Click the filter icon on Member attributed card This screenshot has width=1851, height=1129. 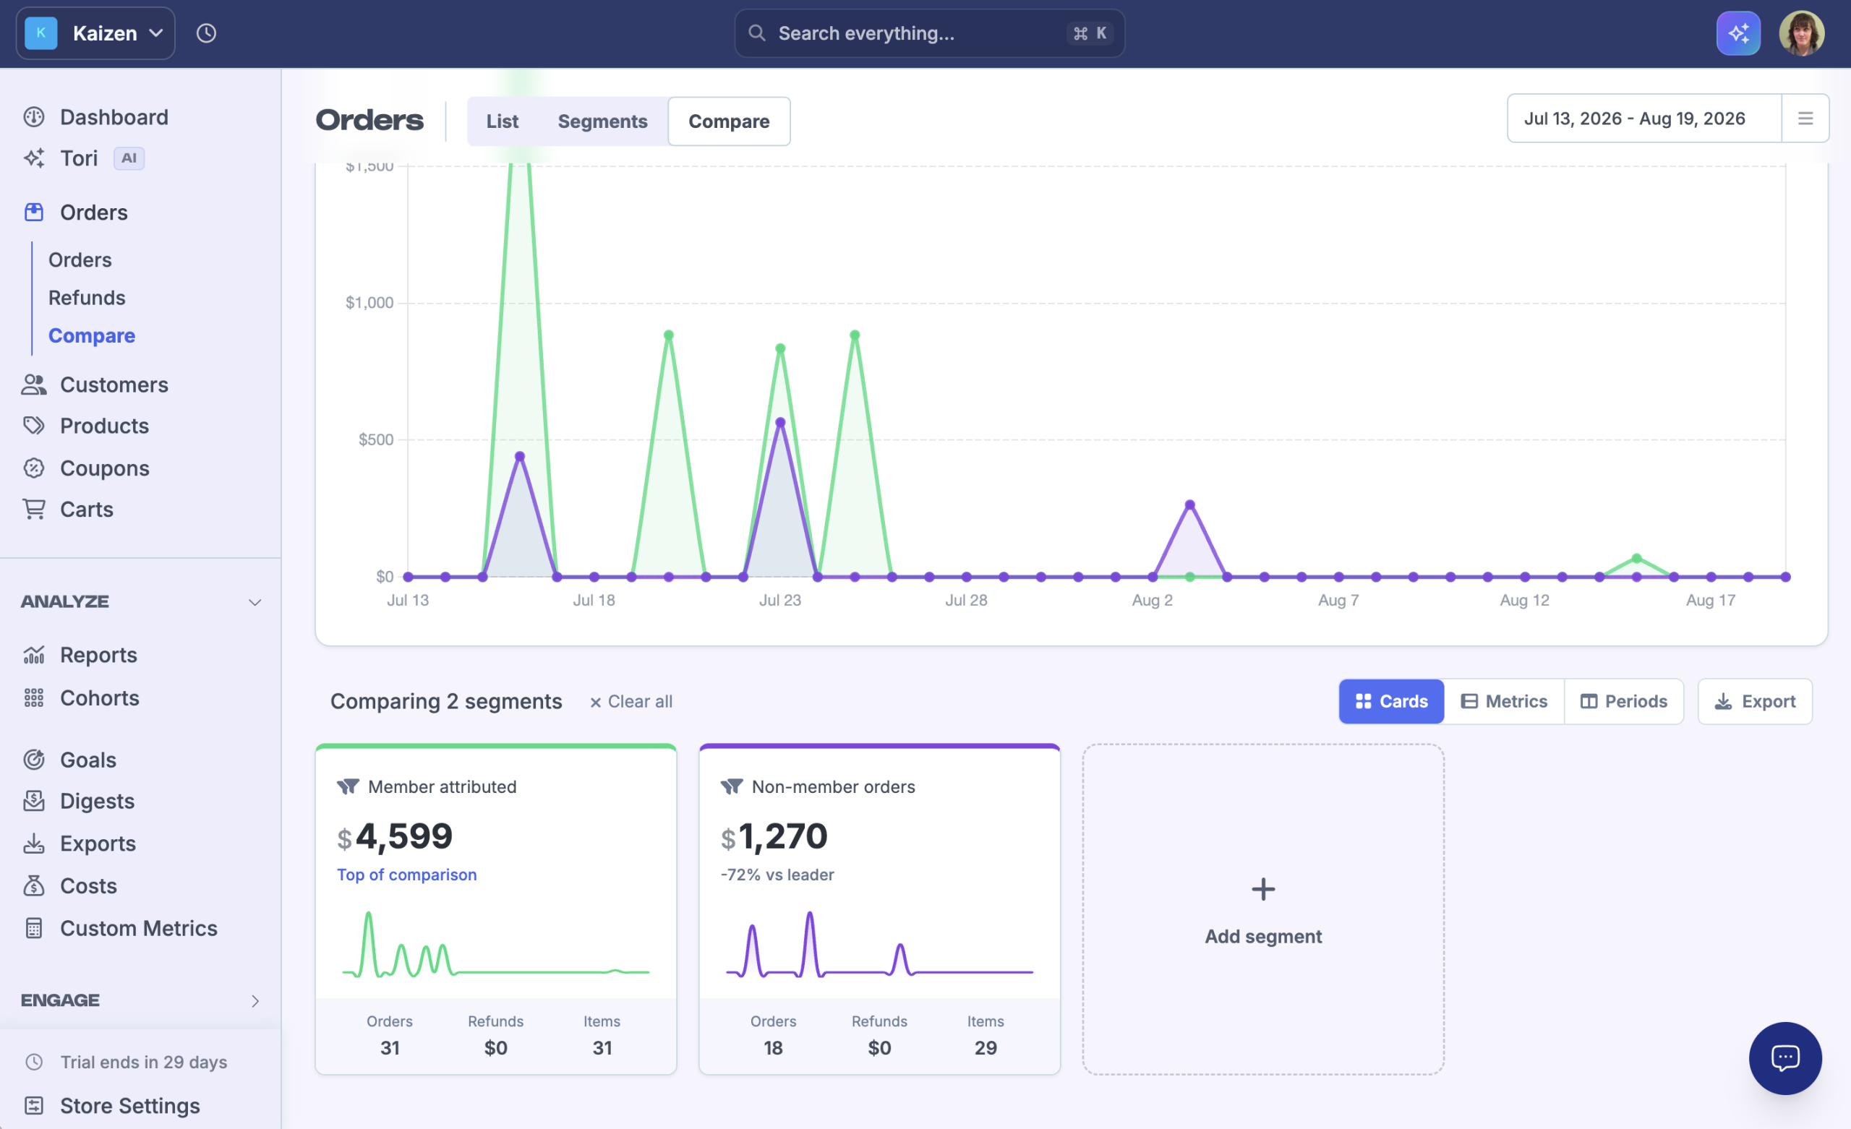click(x=348, y=786)
